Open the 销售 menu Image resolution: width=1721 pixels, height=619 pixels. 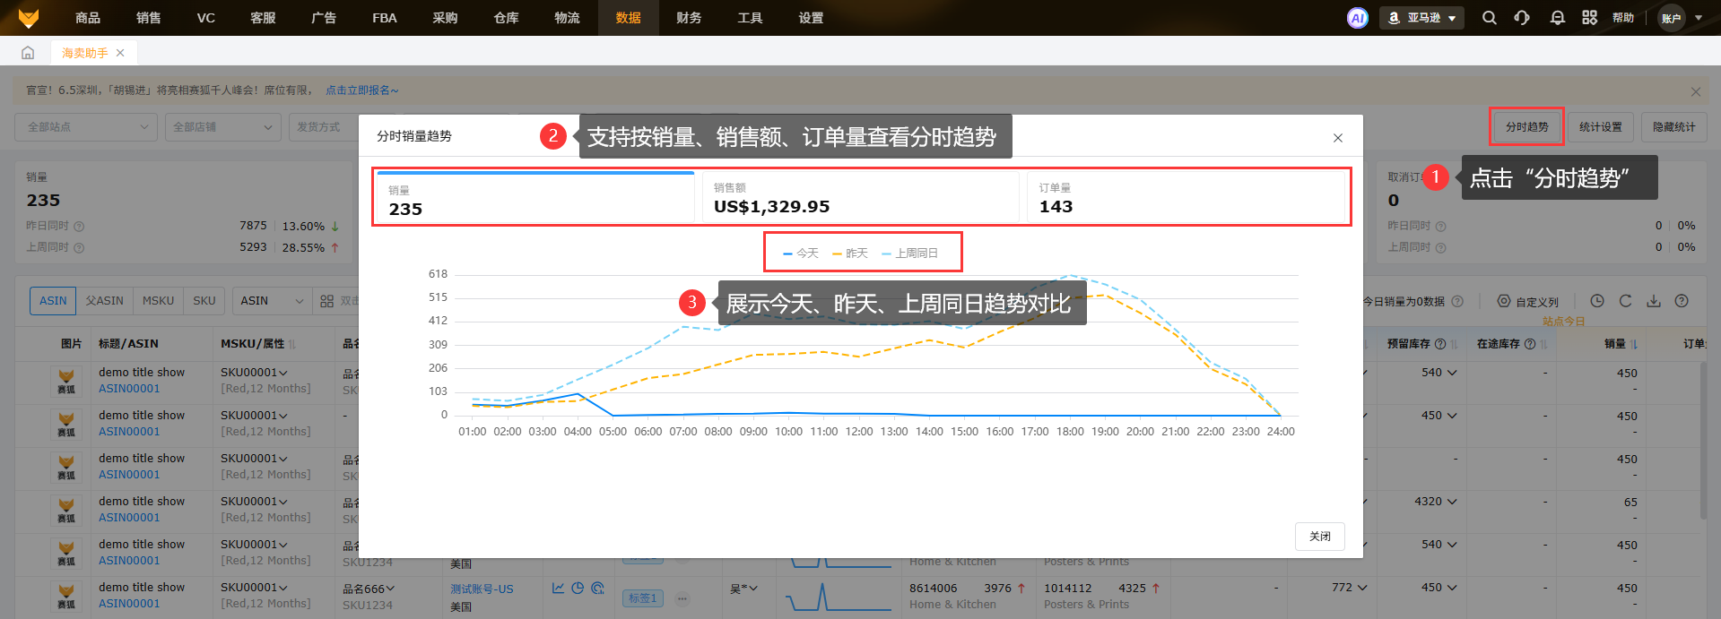tap(149, 18)
